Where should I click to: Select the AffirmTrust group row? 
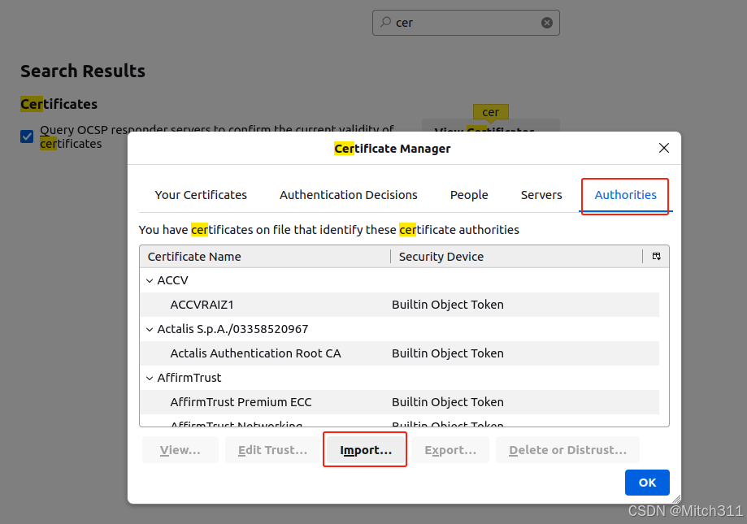coord(399,378)
